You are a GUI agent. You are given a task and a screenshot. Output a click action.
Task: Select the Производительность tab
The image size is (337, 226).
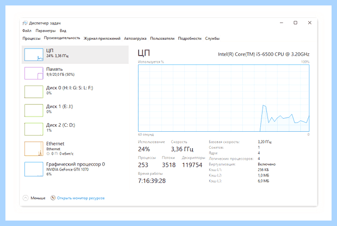pyautogui.click(x=62, y=38)
